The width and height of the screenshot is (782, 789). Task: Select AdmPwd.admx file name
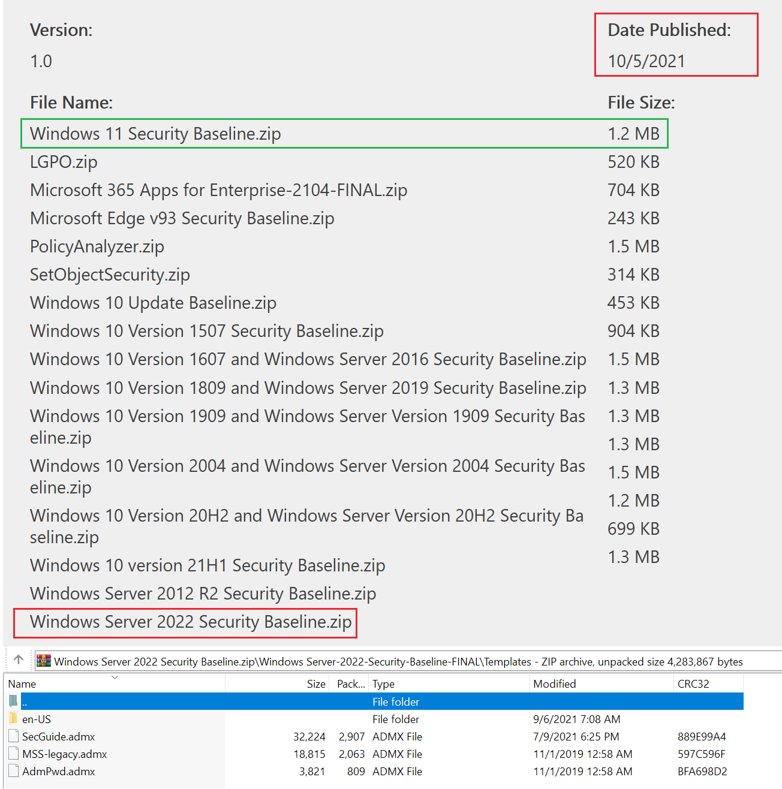click(59, 771)
